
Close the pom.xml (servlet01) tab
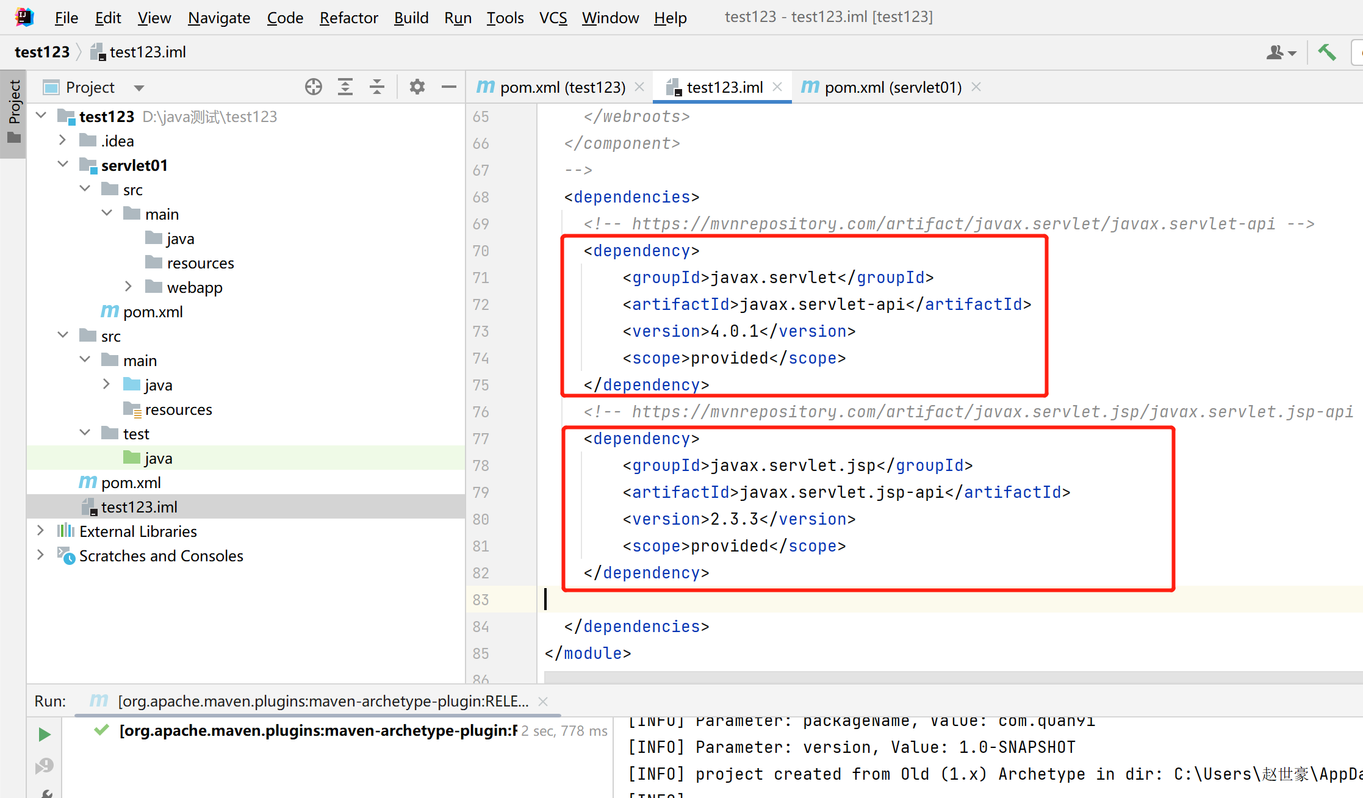click(x=976, y=87)
